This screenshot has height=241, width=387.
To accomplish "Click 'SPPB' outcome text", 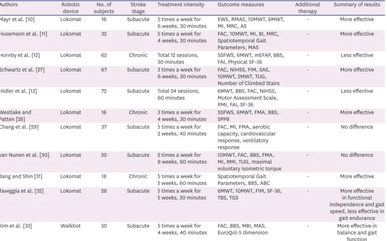I will point(223,119).
